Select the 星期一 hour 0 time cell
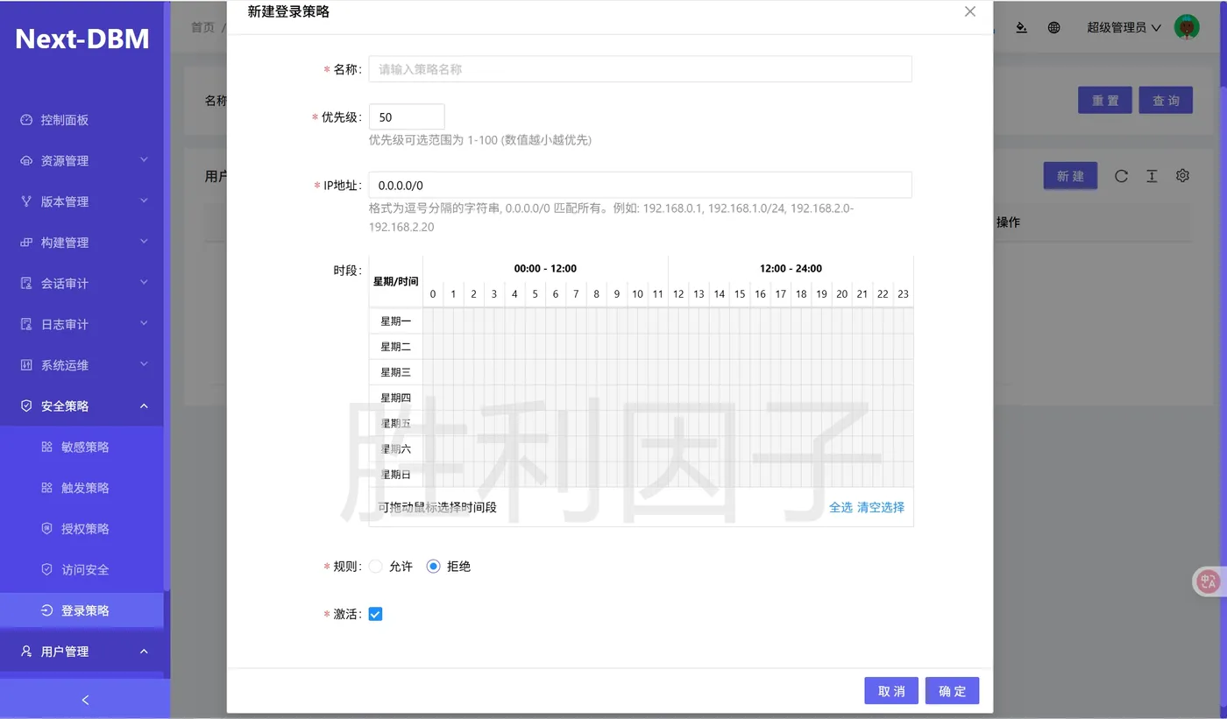 click(x=433, y=321)
